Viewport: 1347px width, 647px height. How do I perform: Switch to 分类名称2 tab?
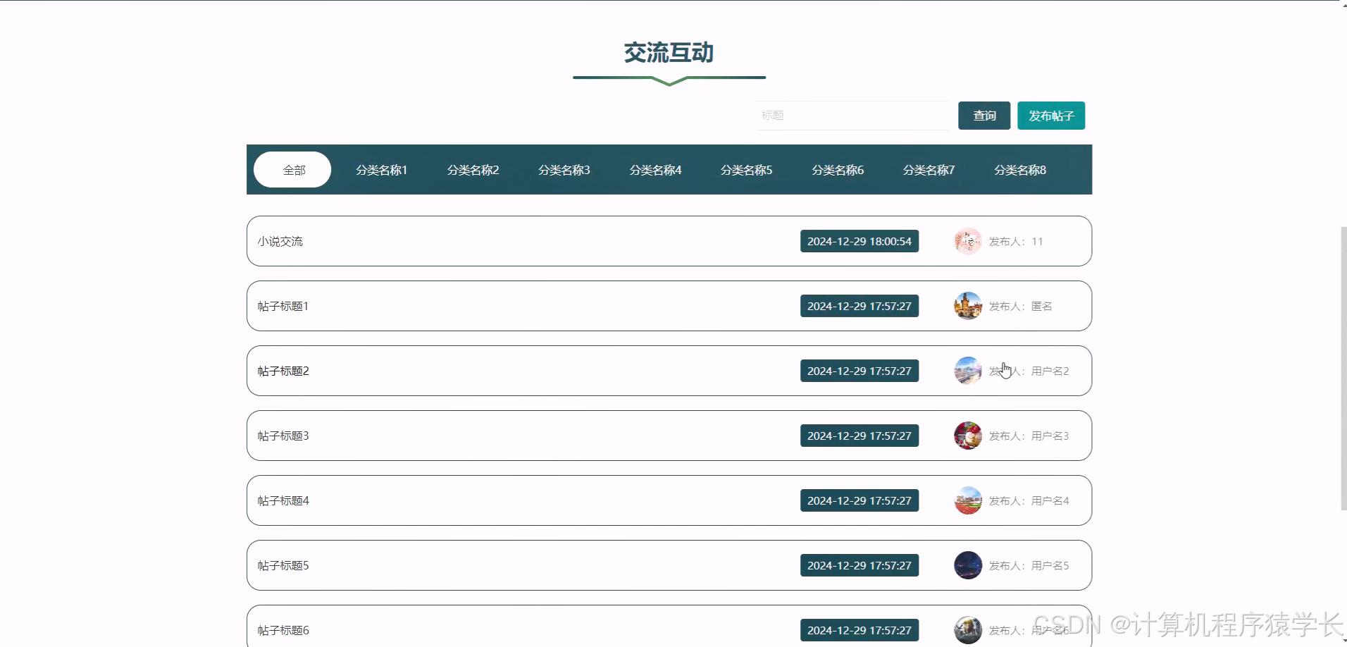coord(473,170)
